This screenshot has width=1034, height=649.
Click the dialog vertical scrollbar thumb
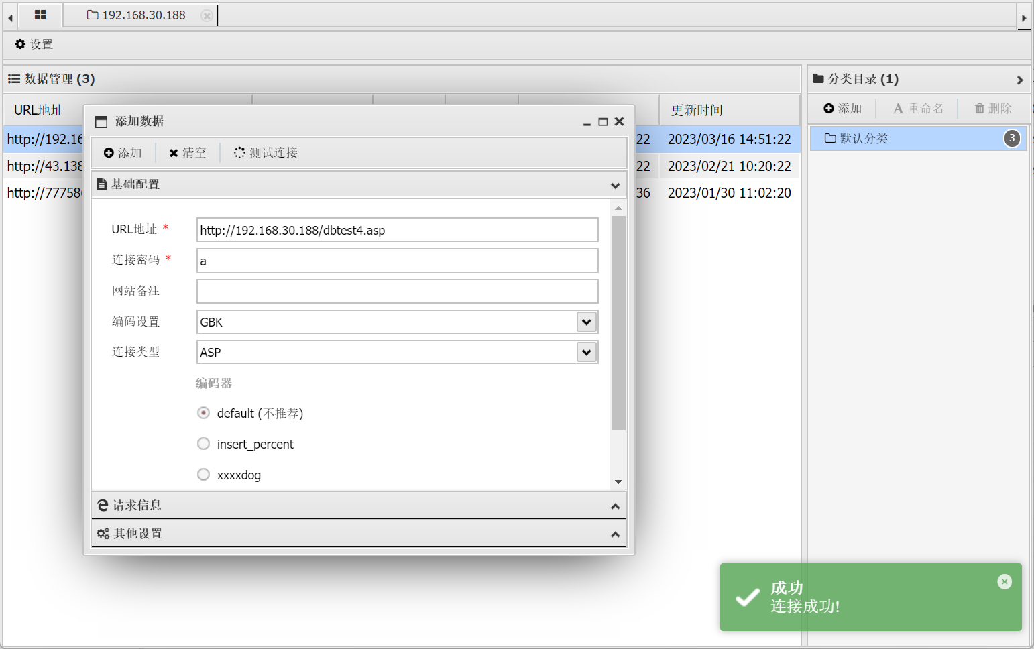tap(618, 322)
